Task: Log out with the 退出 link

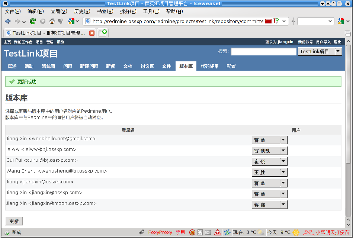Action: 337,42
